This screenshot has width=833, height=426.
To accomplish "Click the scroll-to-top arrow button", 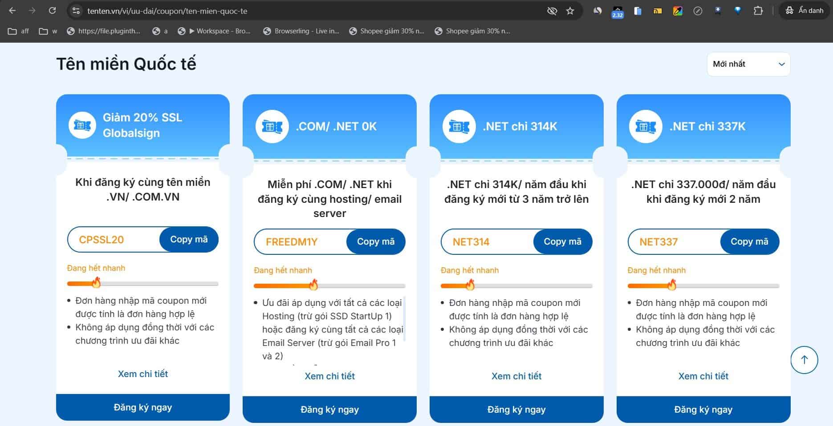I will (x=804, y=360).
